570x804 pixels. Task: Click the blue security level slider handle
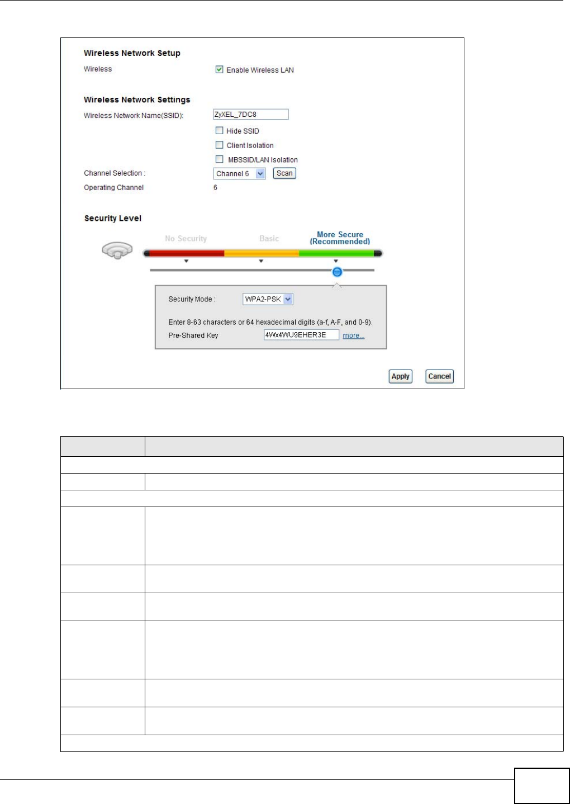337,272
